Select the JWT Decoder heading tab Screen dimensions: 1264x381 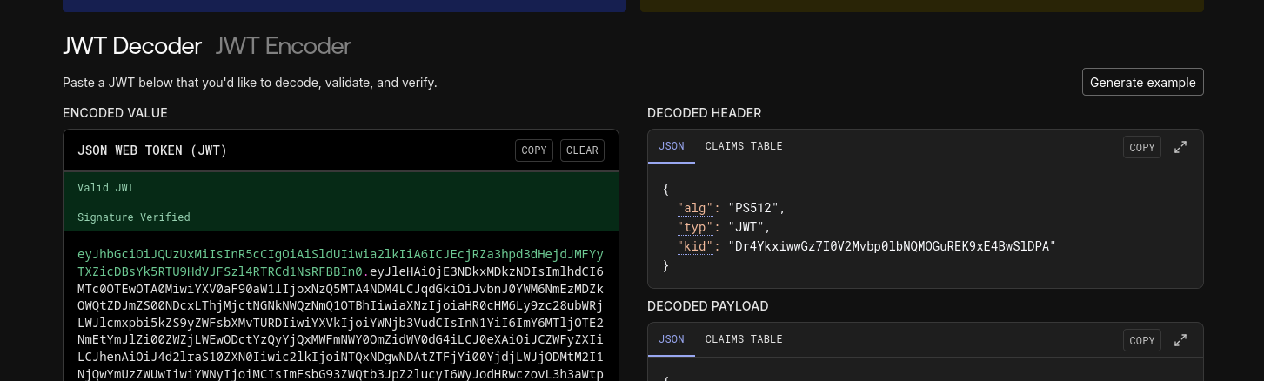click(x=132, y=45)
